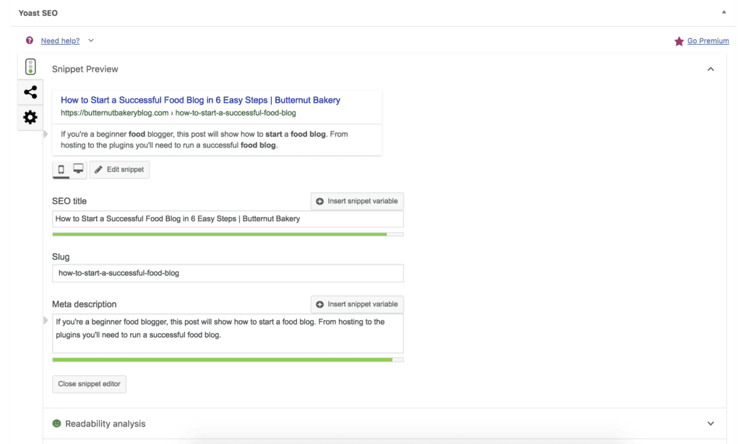The height and width of the screenshot is (444, 740).
Task: Open the advanced settings gear tab
Action: pos(30,117)
